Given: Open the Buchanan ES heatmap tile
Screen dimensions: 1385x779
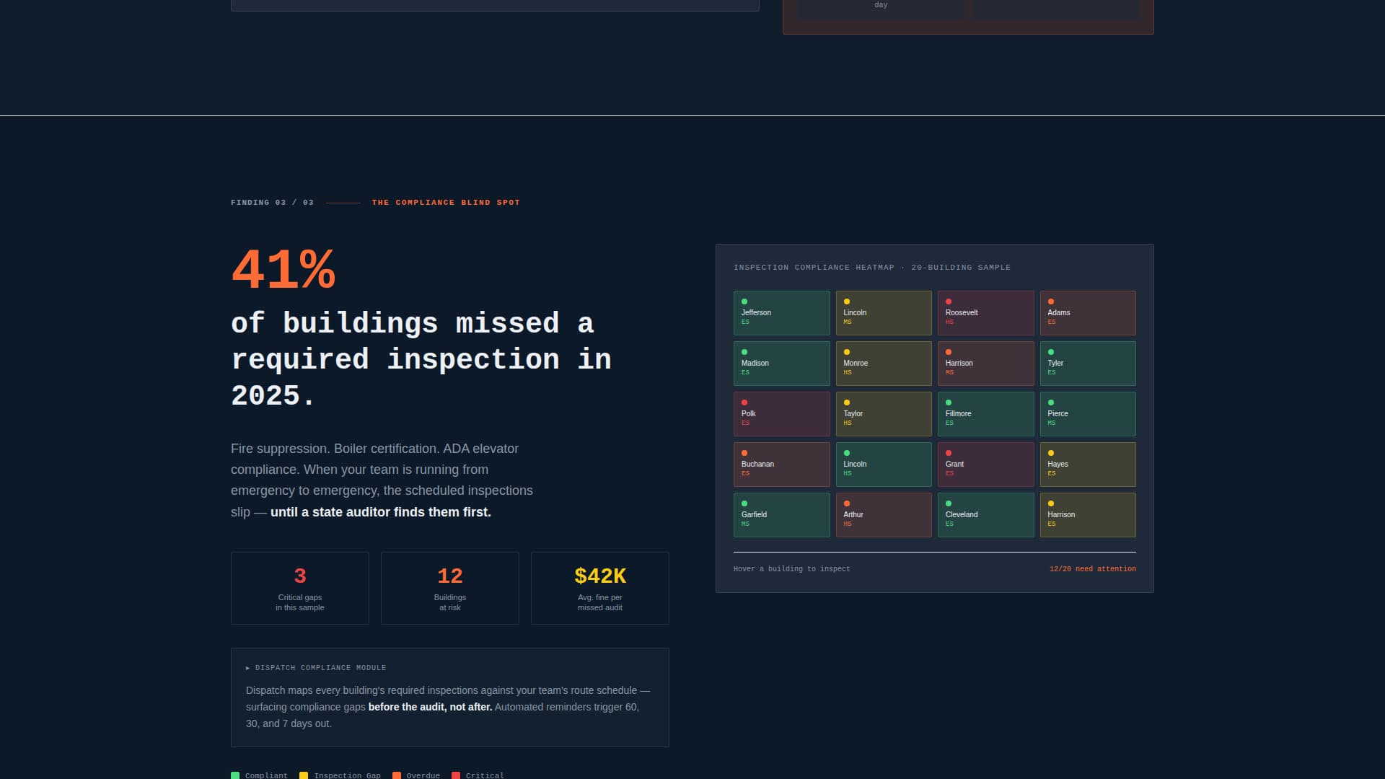Looking at the screenshot, I should pyautogui.click(x=781, y=465).
